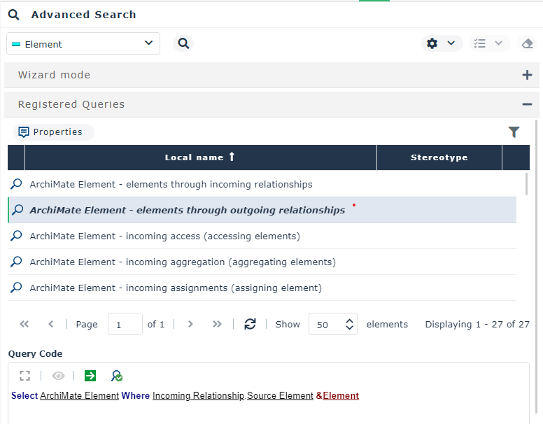Click the filter funnel icon
Screen dimensions: 543x424
(514, 132)
